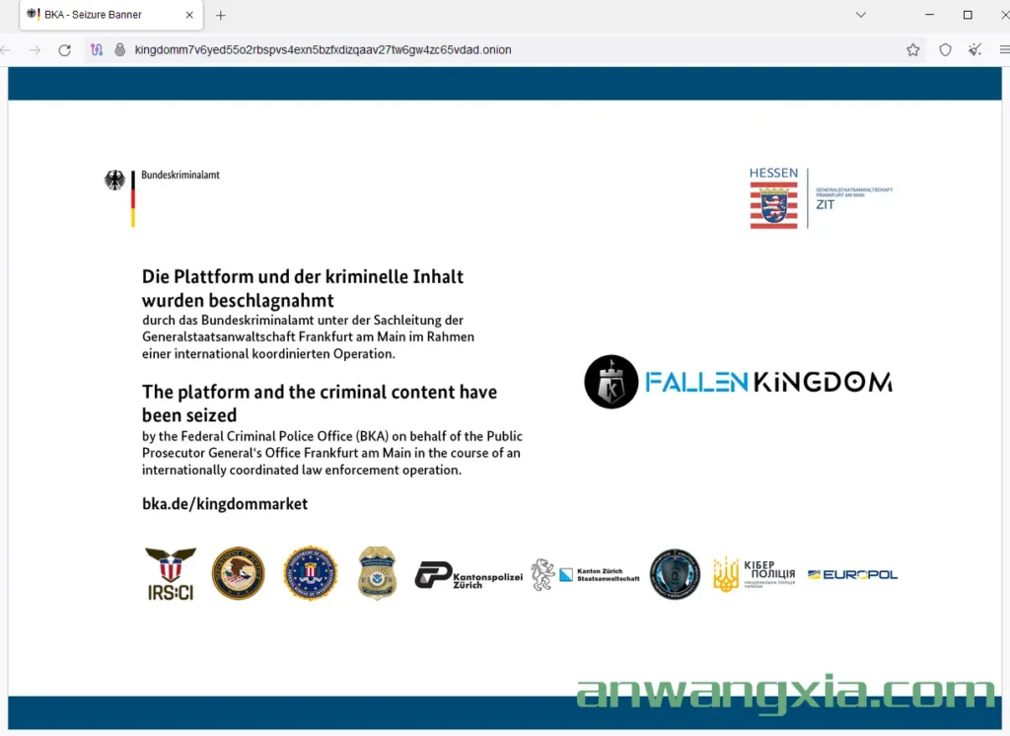
Task: Click the IRS:CI logo
Action: click(171, 573)
